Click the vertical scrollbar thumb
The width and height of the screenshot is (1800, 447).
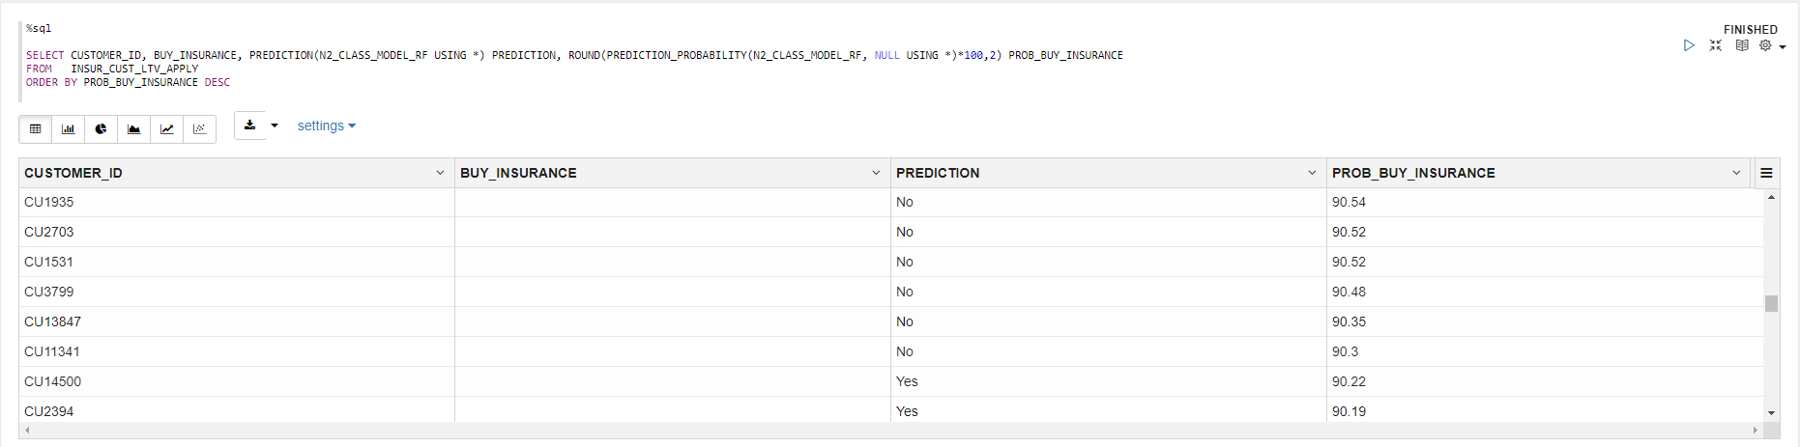tap(1771, 303)
